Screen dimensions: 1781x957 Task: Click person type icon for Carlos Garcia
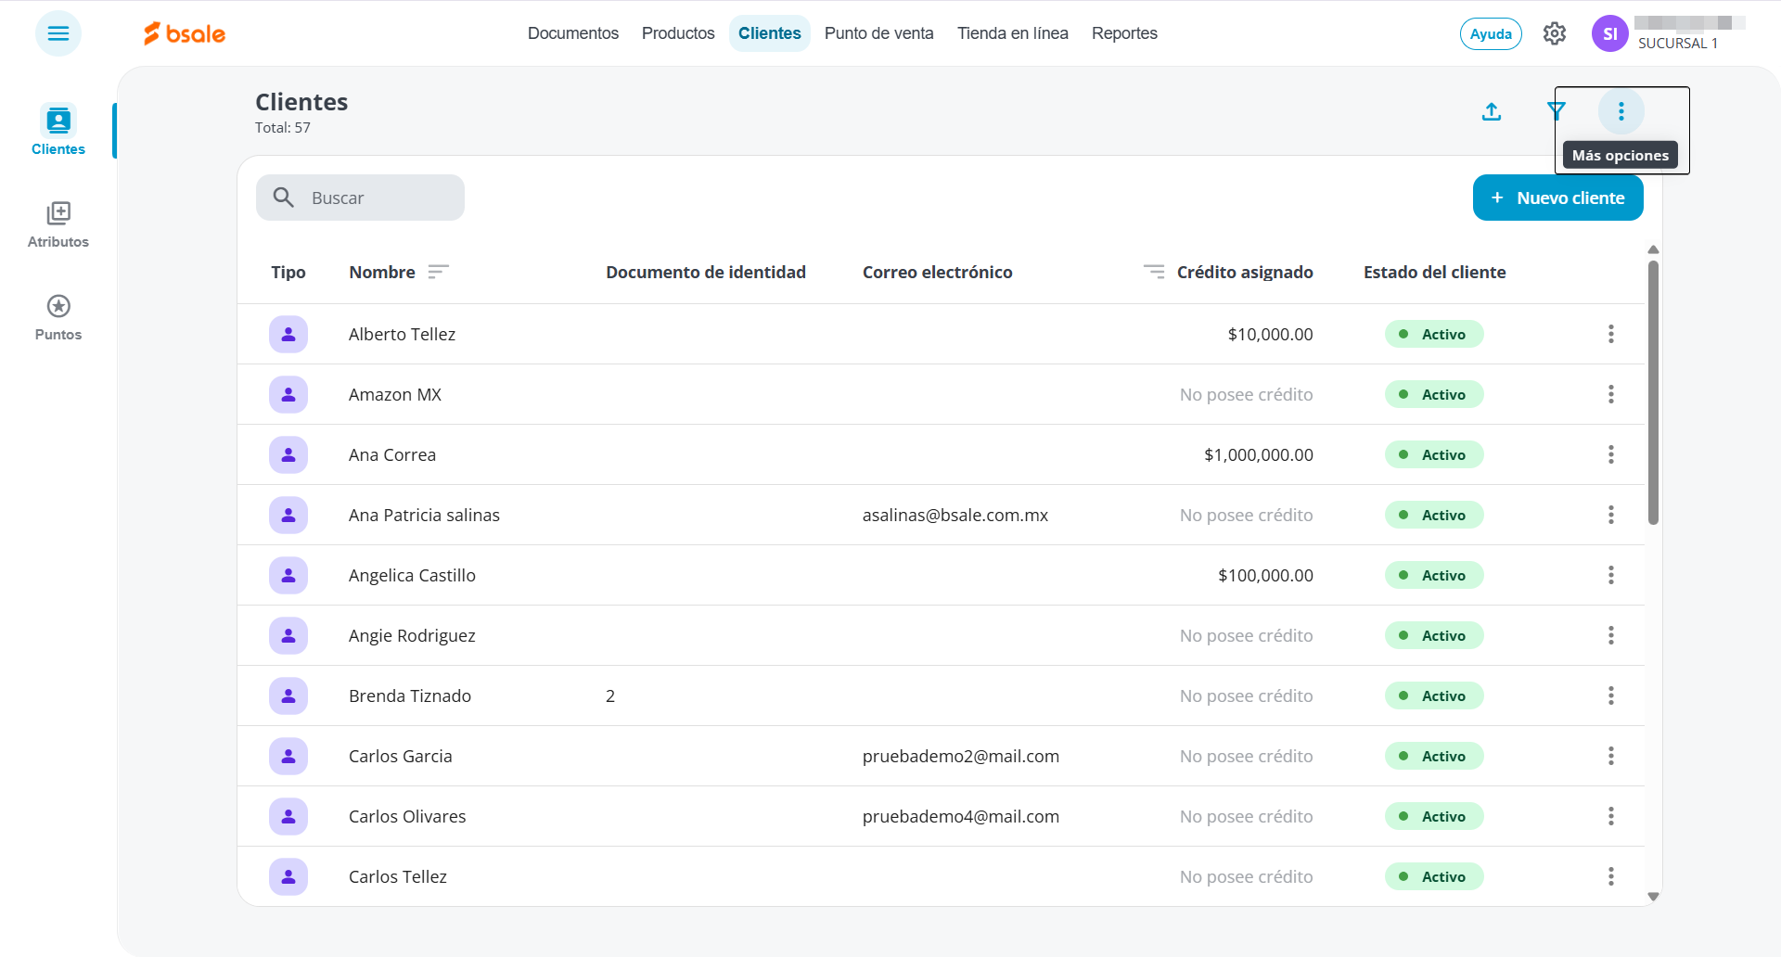click(x=288, y=756)
